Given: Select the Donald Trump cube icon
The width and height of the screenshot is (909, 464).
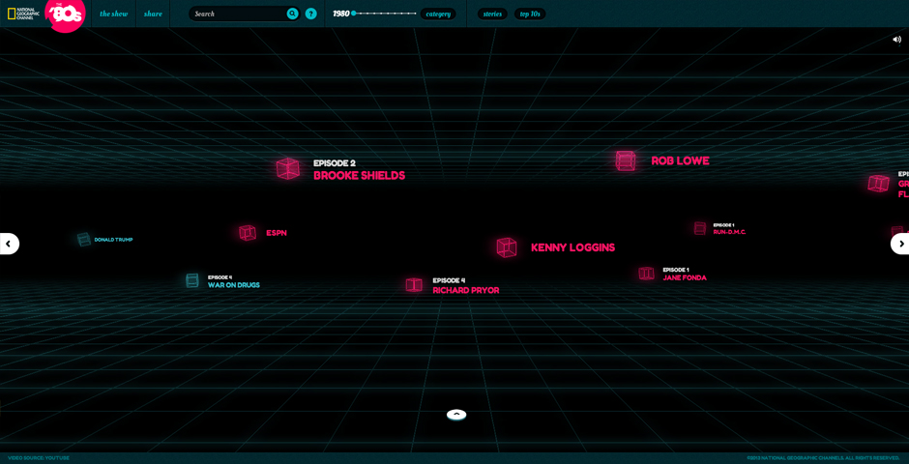Looking at the screenshot, I should tap(84, 239).
